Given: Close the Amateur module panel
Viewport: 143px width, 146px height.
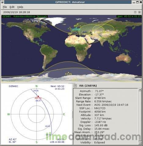Looking at the screenshot, I should pyautogui.click(x=139, y=12).
